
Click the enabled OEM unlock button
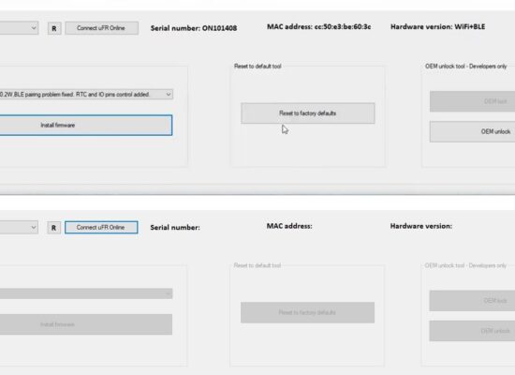point(472,131)
